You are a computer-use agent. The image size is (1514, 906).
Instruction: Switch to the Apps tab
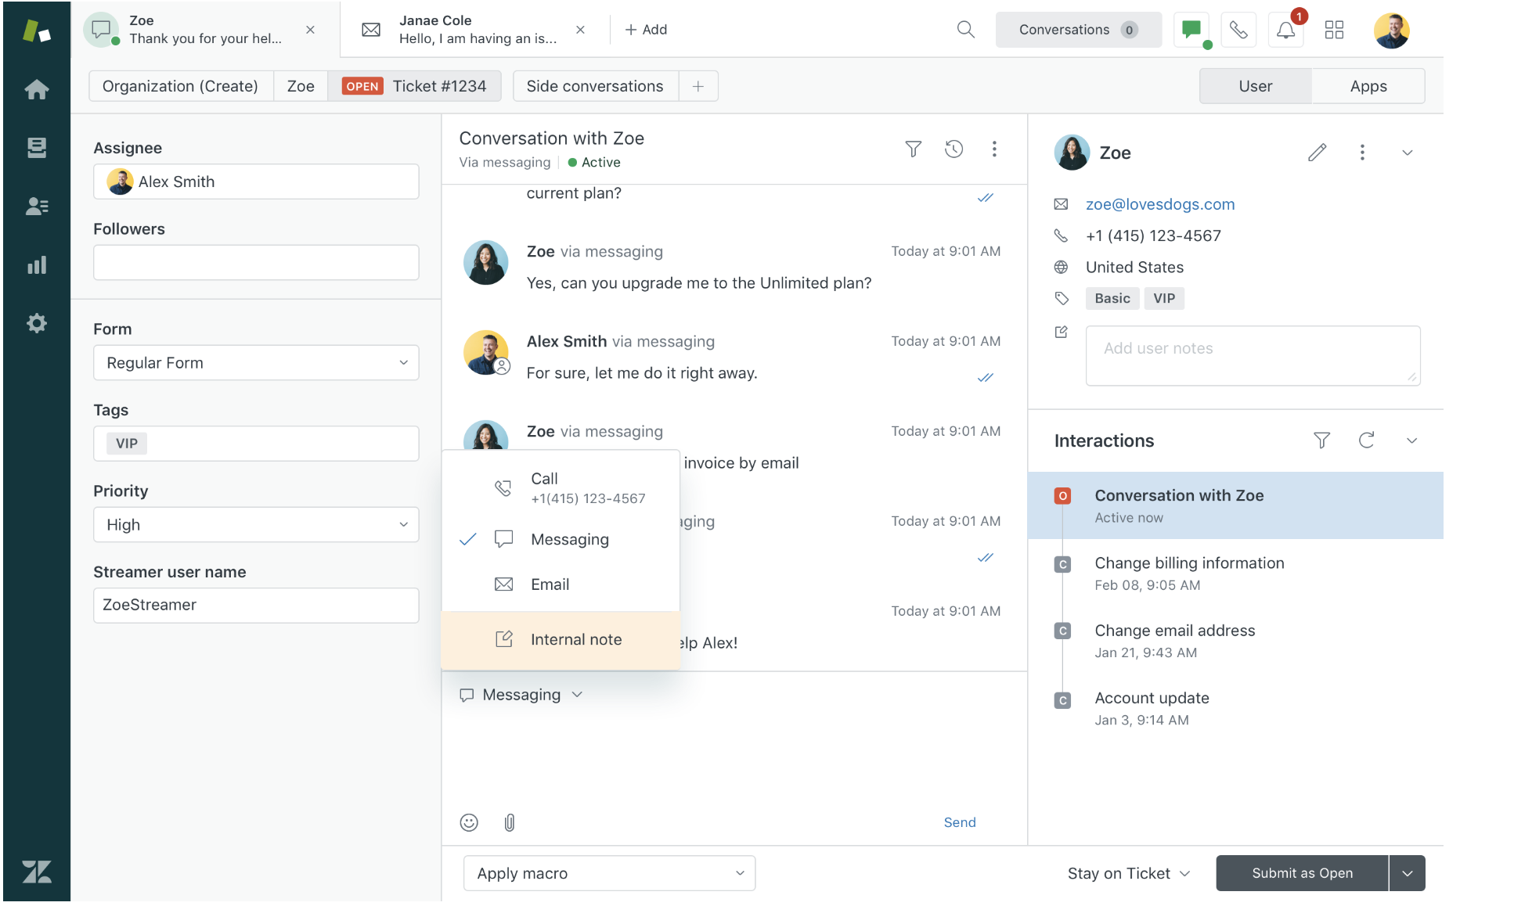pyautogui.click(x=1368, y=86)
